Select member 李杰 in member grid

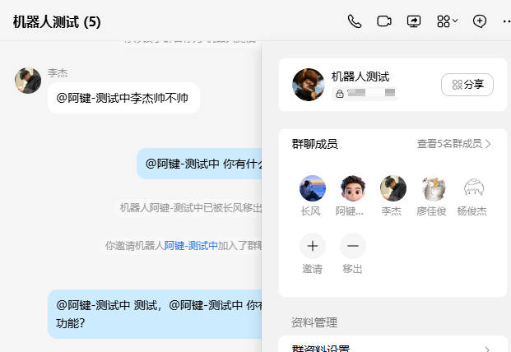point(393,188)
